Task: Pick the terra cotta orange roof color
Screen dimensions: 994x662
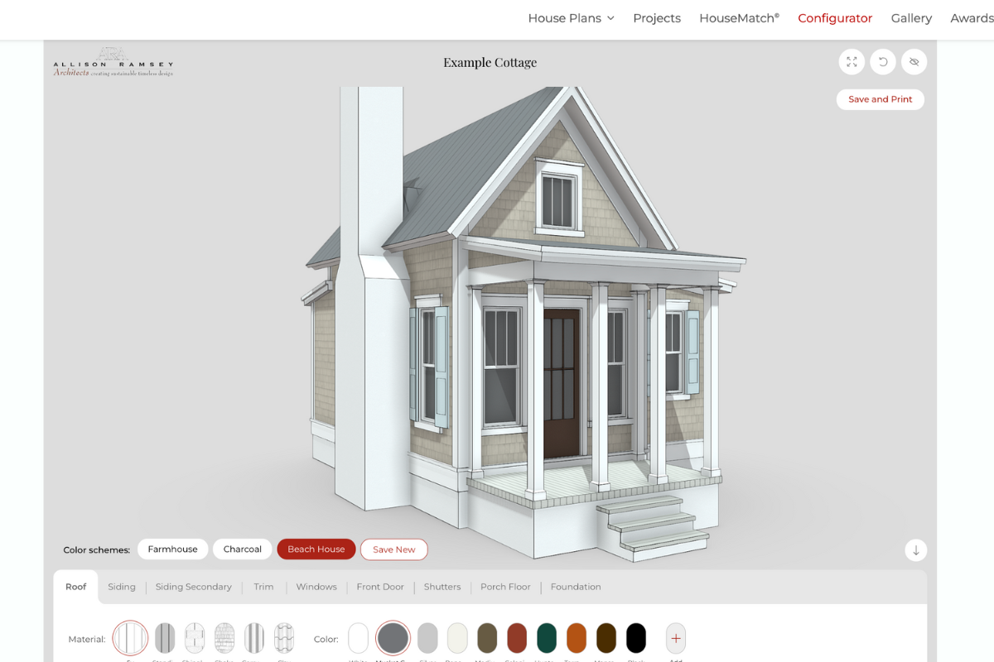Action: [x=577, y=638]
